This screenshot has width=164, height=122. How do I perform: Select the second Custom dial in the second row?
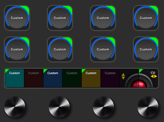[x=60, y=49]
